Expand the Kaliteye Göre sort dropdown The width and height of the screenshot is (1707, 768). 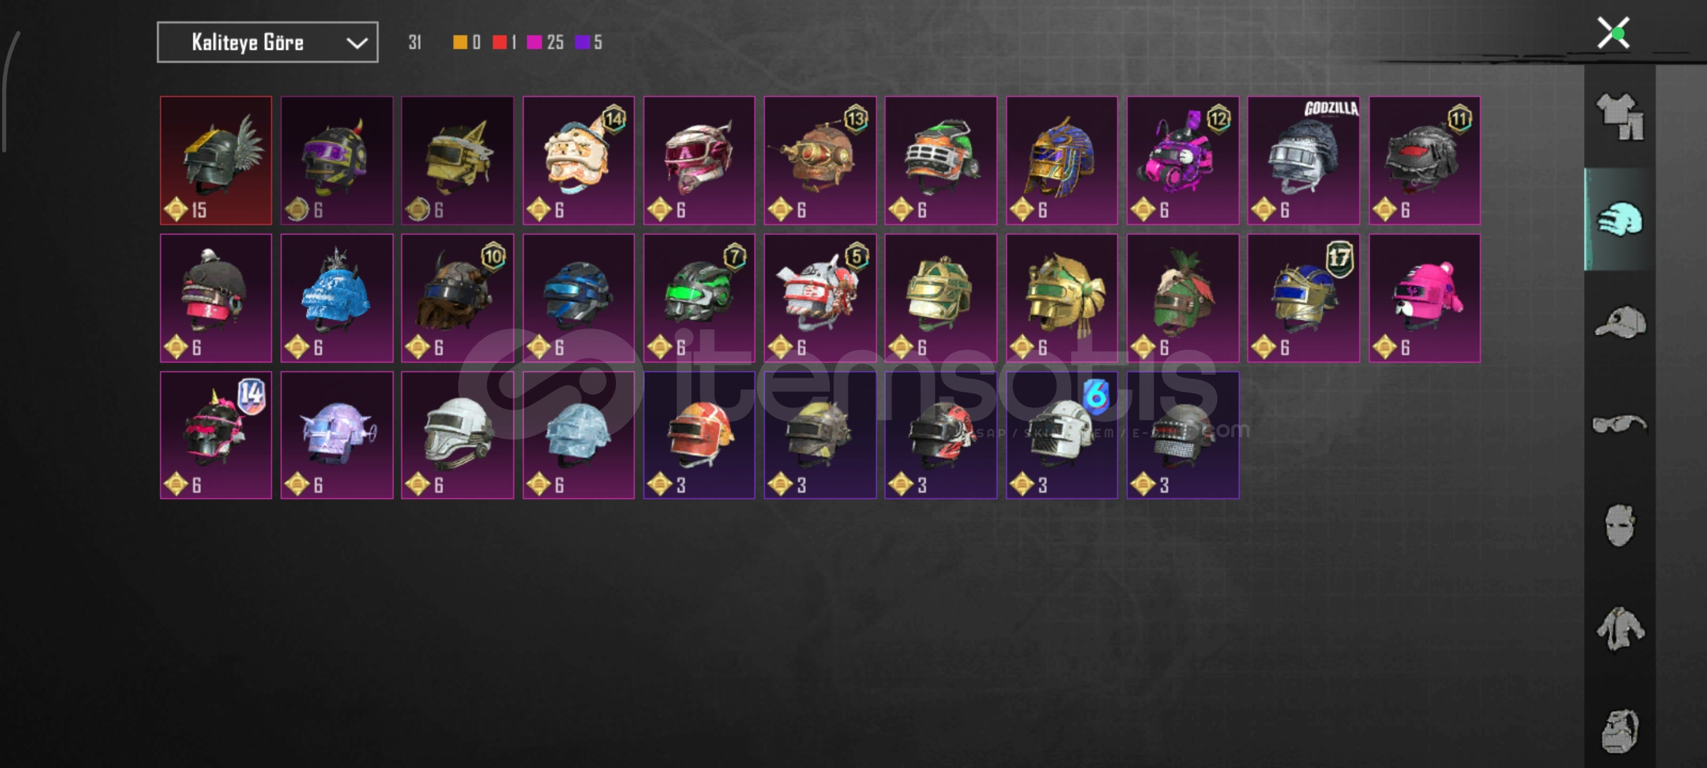267,43
